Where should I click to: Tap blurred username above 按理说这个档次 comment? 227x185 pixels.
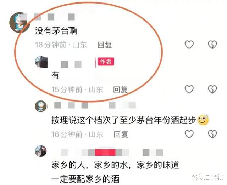(95, 105)
